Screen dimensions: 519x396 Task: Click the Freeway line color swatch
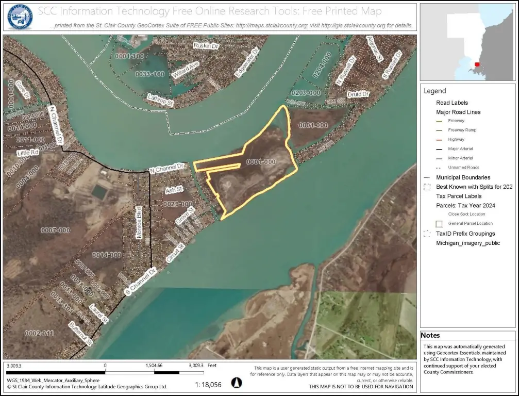[439, 121]
